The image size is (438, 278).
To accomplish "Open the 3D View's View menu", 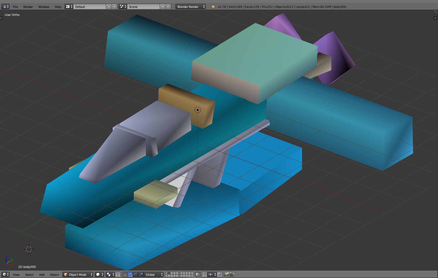I will point(16,274).
